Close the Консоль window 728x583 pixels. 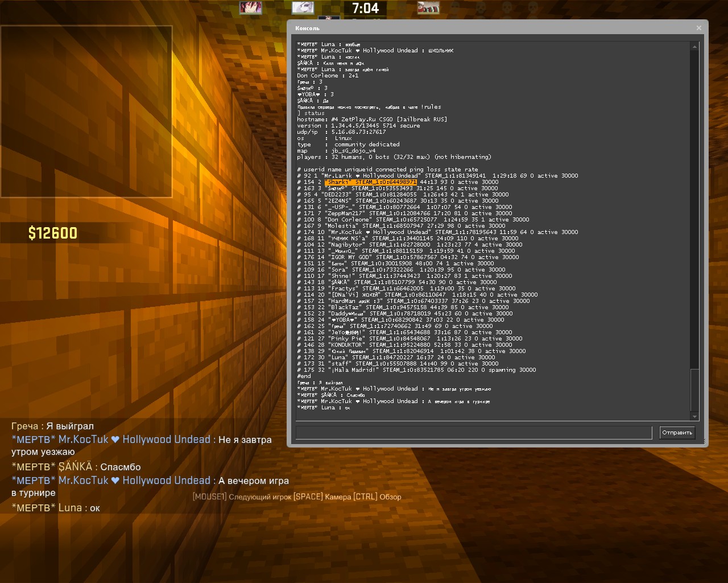click(x=699, y=28)
